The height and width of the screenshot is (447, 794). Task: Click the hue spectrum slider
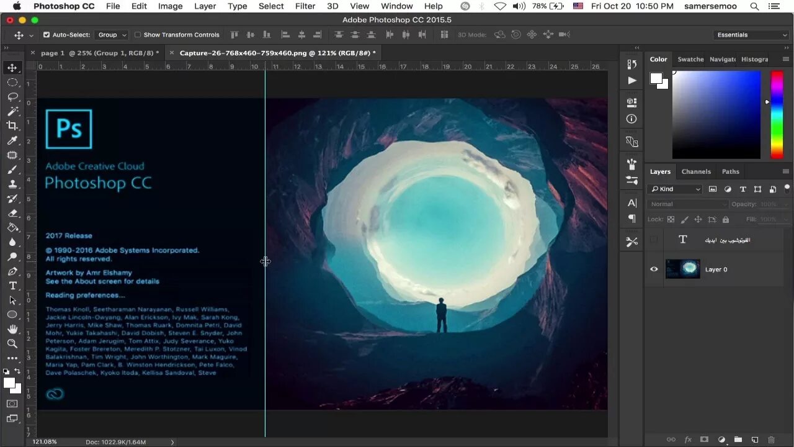[x=777, y=115]
